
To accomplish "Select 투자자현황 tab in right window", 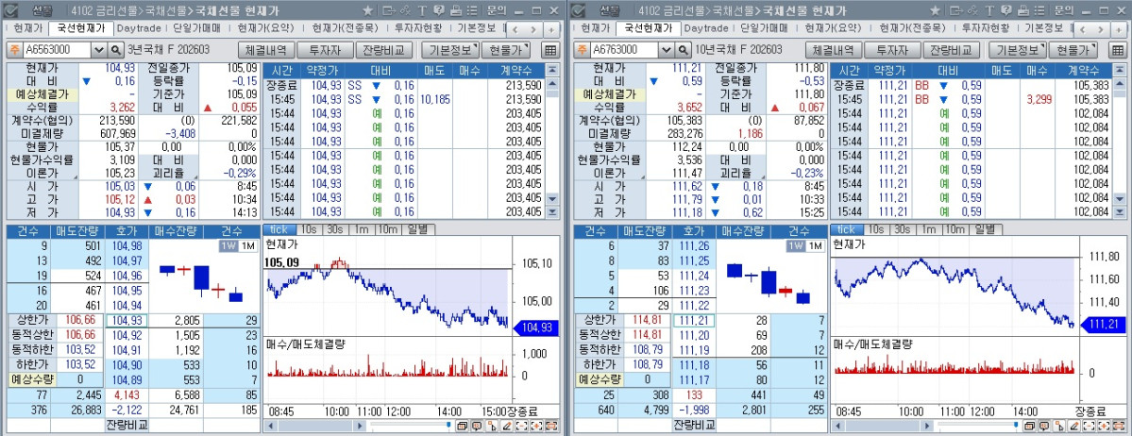I will [x=986, y=29].
